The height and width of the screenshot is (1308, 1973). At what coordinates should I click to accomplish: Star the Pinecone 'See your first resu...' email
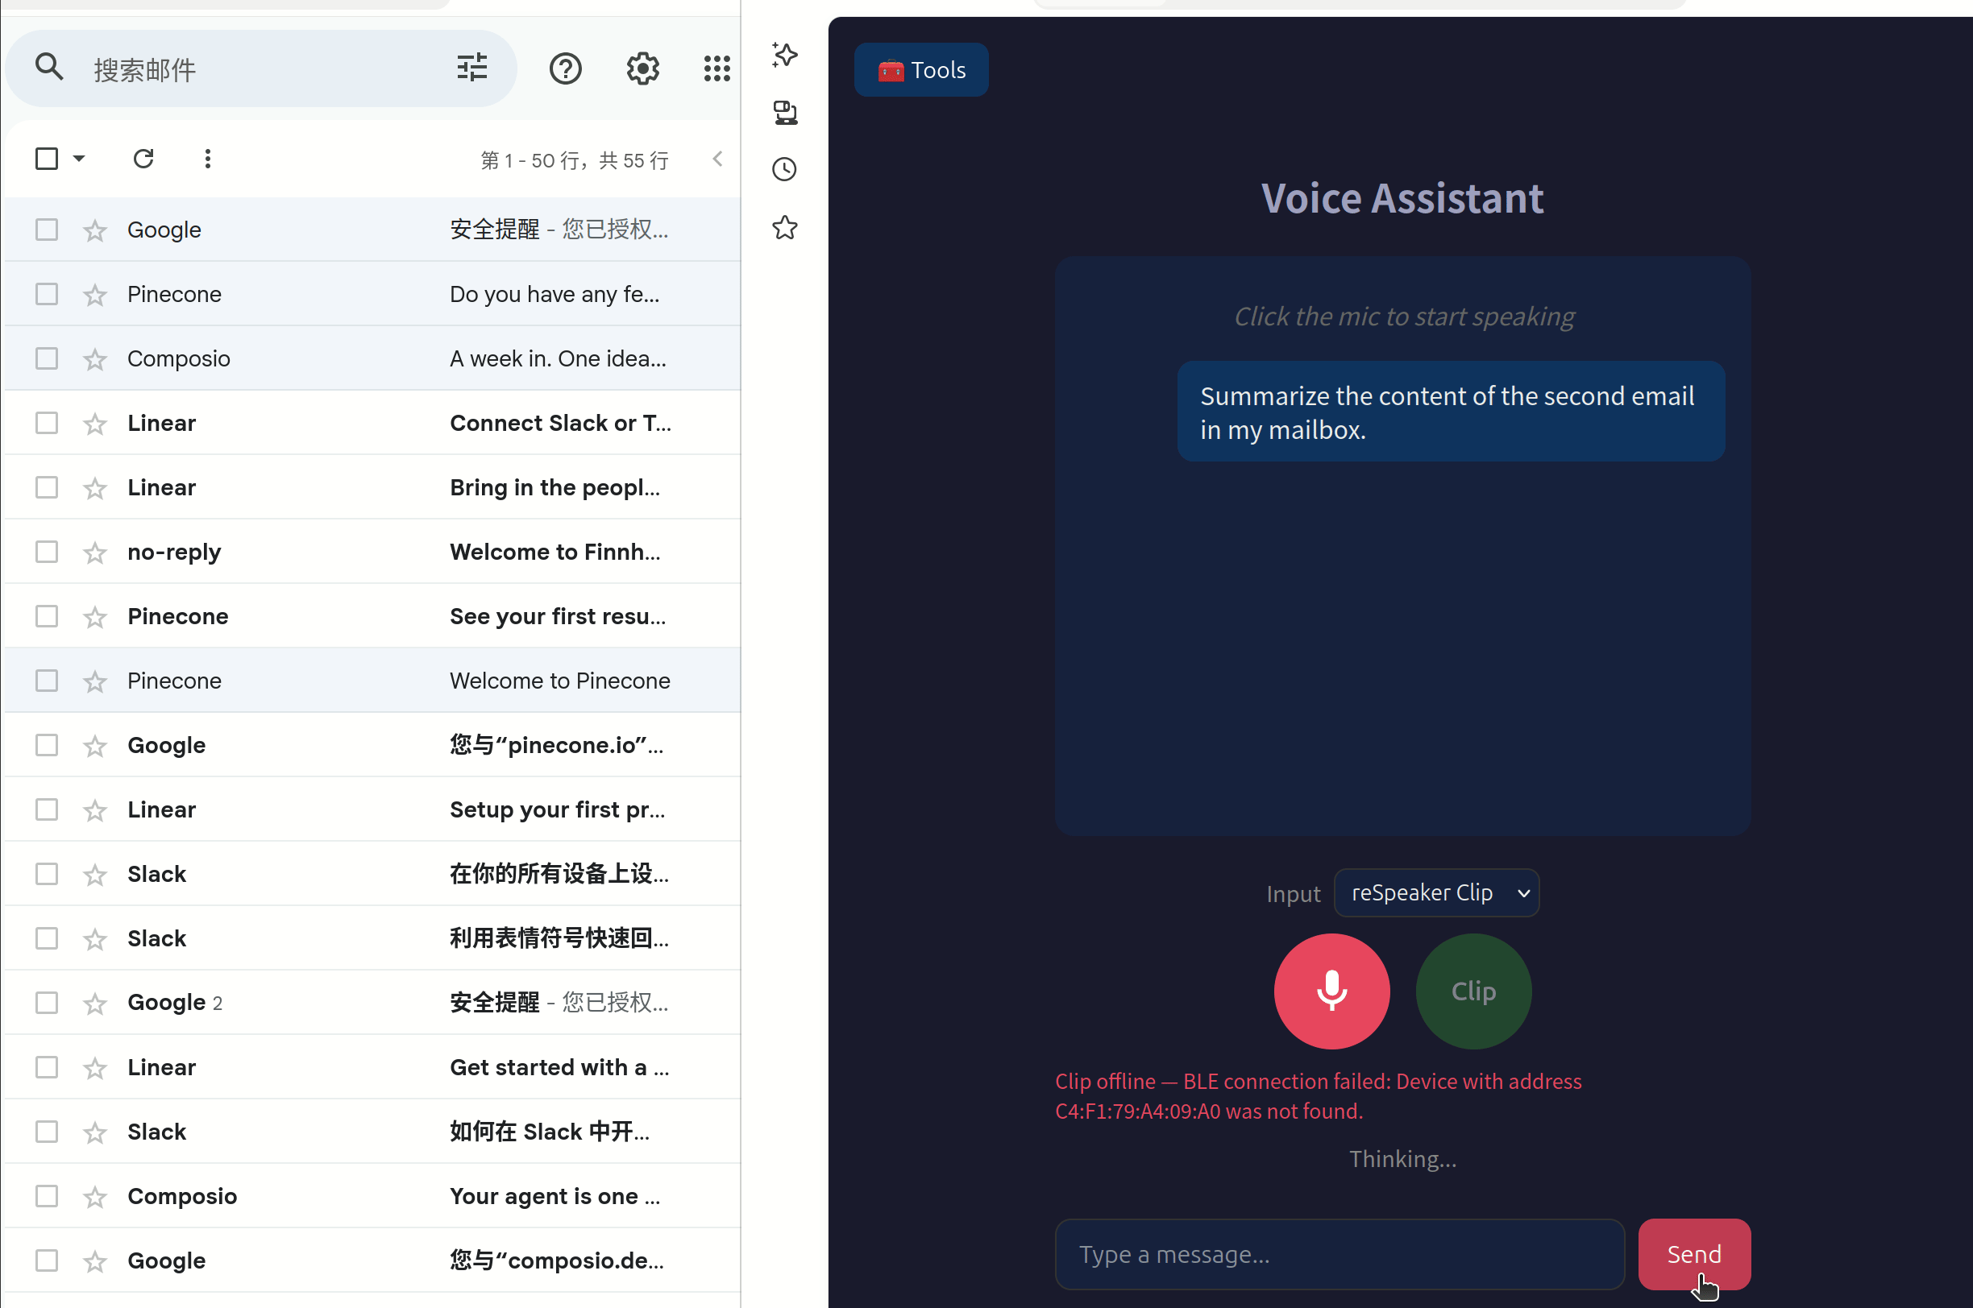[95, 616]
